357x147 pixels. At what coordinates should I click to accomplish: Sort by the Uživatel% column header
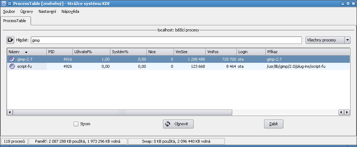(91, 52)
